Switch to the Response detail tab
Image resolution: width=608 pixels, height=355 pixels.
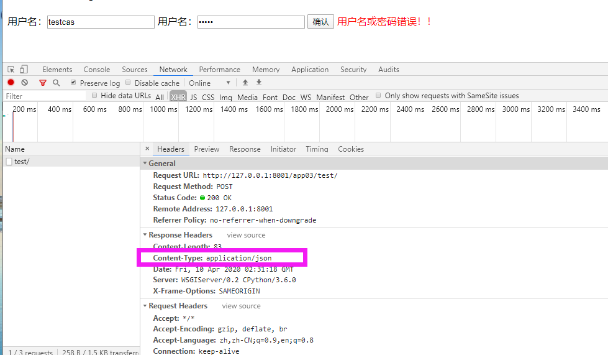245,149
